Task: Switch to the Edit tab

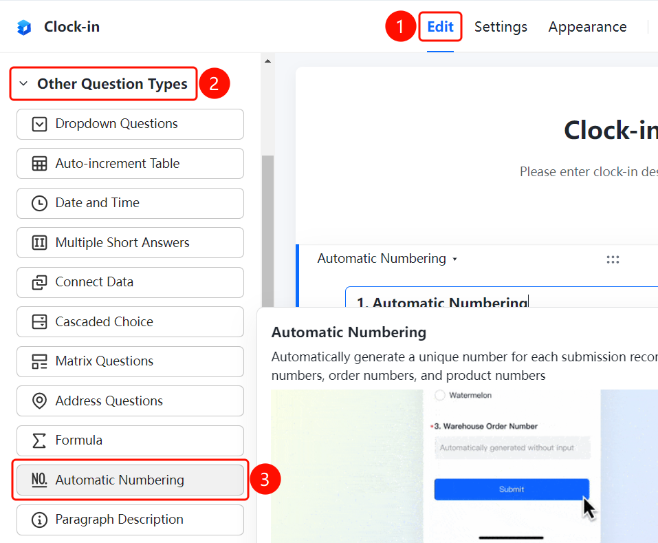Action: [440, 27]
